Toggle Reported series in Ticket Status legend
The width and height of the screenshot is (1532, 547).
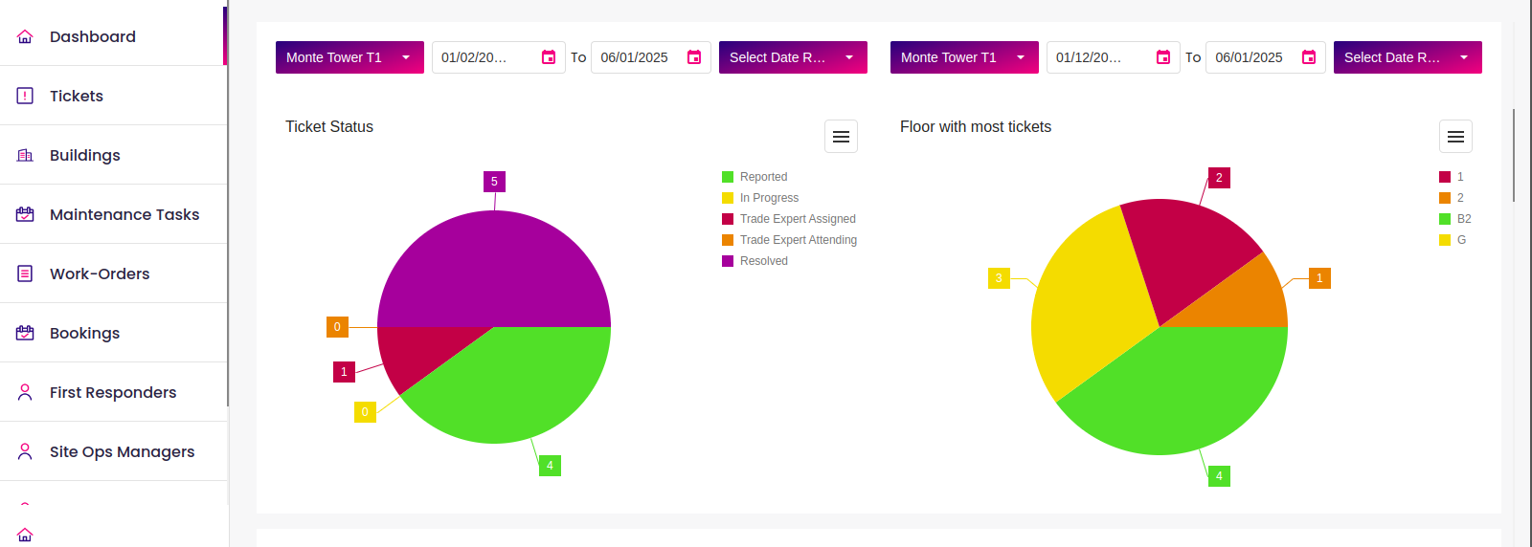click(x=755, y=177)
